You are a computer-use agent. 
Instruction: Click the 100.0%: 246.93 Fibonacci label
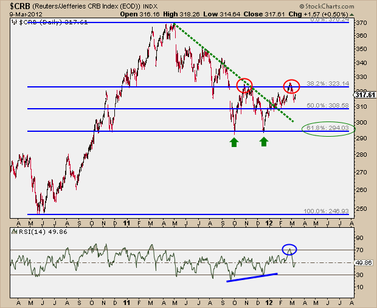[x=326, y=211]
